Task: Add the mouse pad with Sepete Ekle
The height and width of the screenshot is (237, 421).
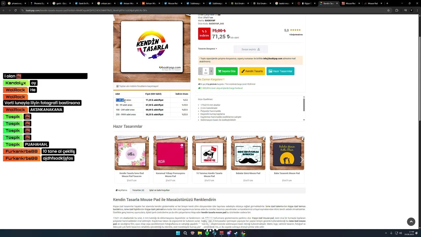Action: [x=227, y=71]
